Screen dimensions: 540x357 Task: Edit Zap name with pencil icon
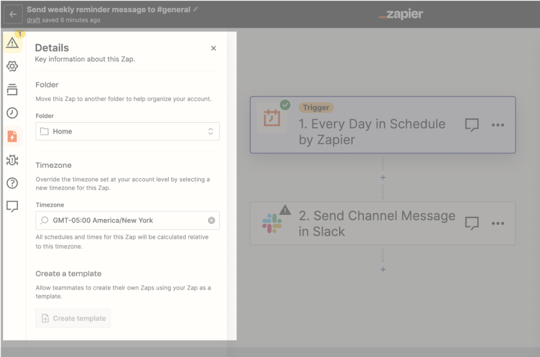(x=196, y=9)
